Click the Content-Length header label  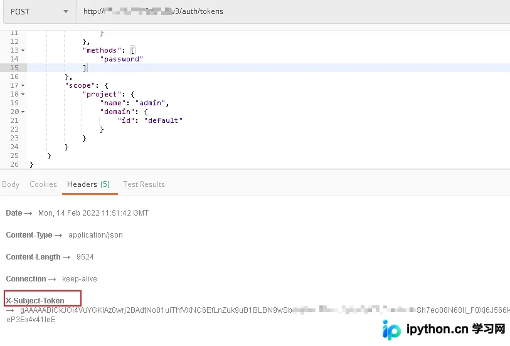(33, 257)
